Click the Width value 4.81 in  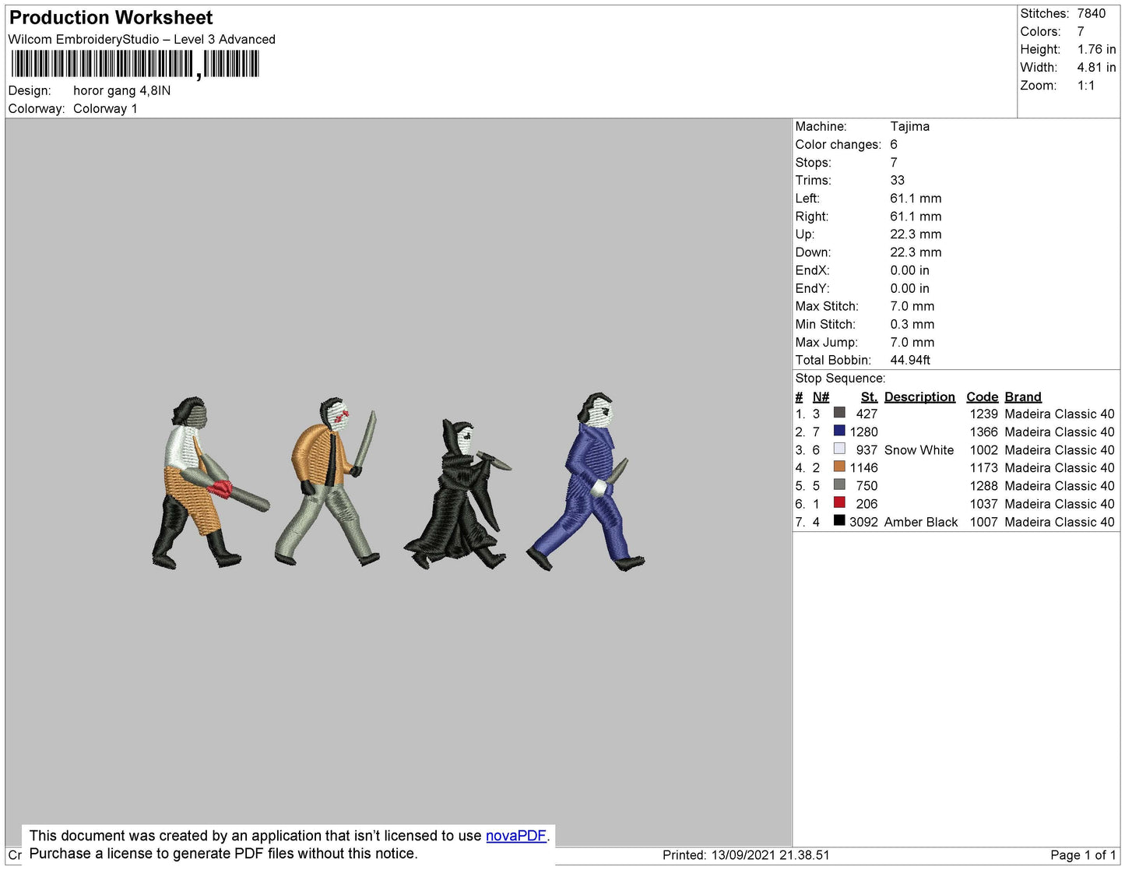tap(1096, 67)
